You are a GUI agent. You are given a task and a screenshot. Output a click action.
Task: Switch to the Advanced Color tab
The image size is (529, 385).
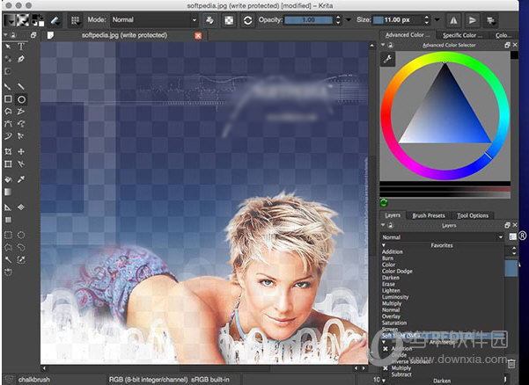408,34
